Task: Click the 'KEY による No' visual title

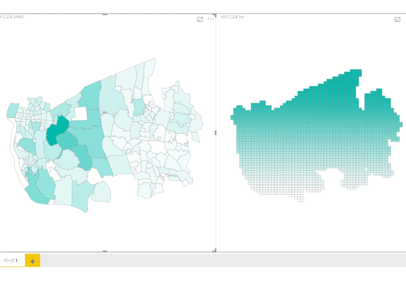Action: coord(232,17)
